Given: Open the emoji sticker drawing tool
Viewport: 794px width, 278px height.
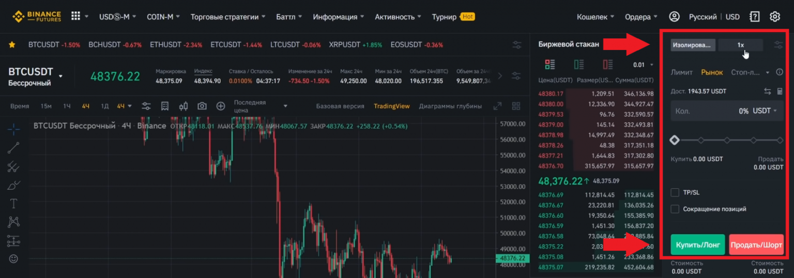Looking at the screenshot, I should tap(14, 258).
